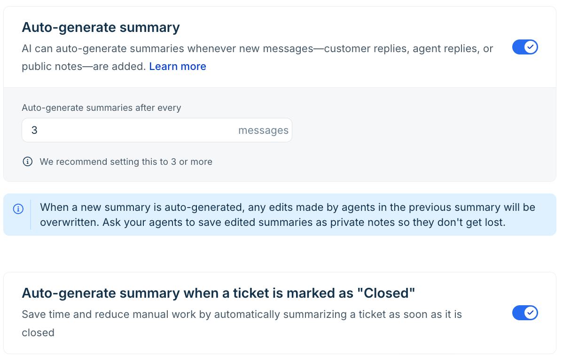Click the "Save time and reduce manual work" description
This screenshot has width=563, height=355.
coord(242,323)
